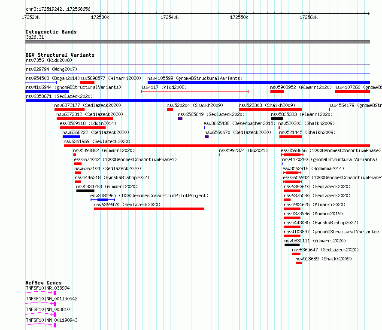Open nsv5903952 (Almarri2020) entry

tap(300, 87)
